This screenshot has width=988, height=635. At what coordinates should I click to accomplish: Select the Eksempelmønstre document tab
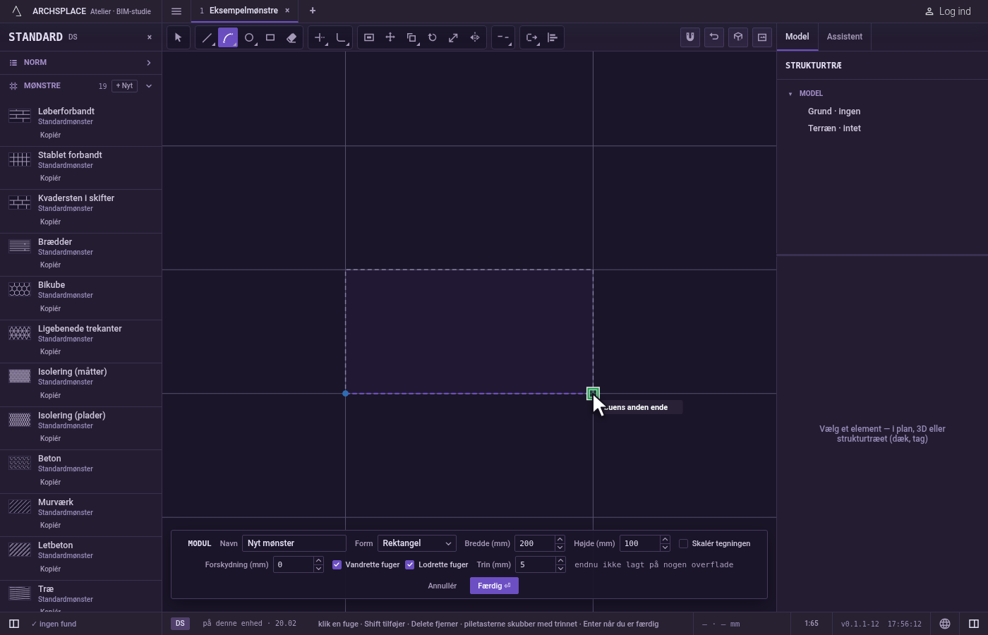click(x=244, y=11)
